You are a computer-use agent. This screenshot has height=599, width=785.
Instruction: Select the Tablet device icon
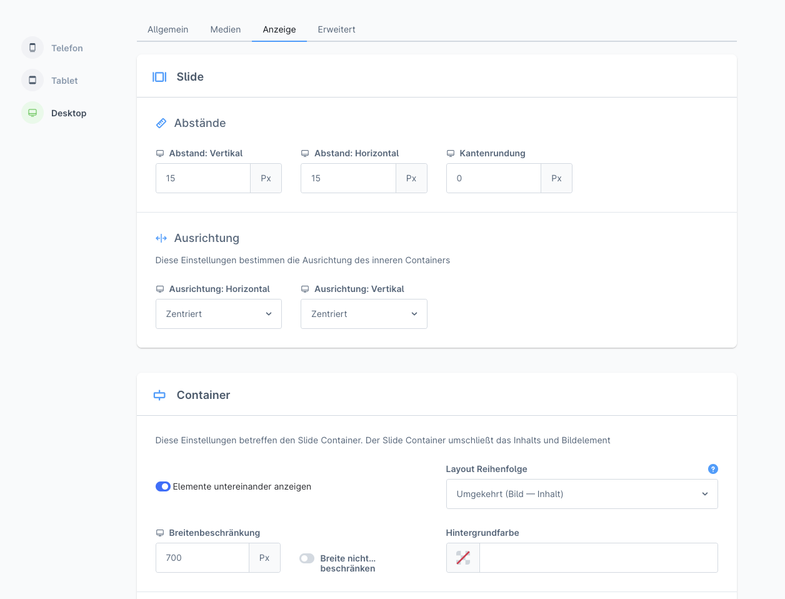click(32, 80)
